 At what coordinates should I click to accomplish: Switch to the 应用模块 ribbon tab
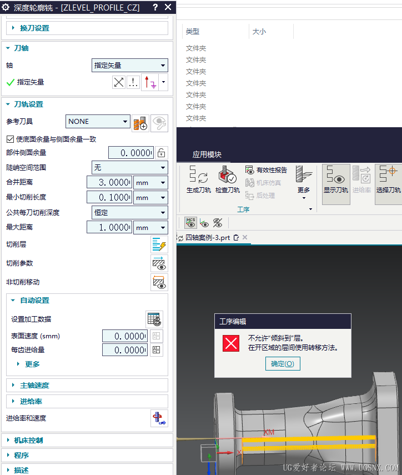tap(207, 154)
